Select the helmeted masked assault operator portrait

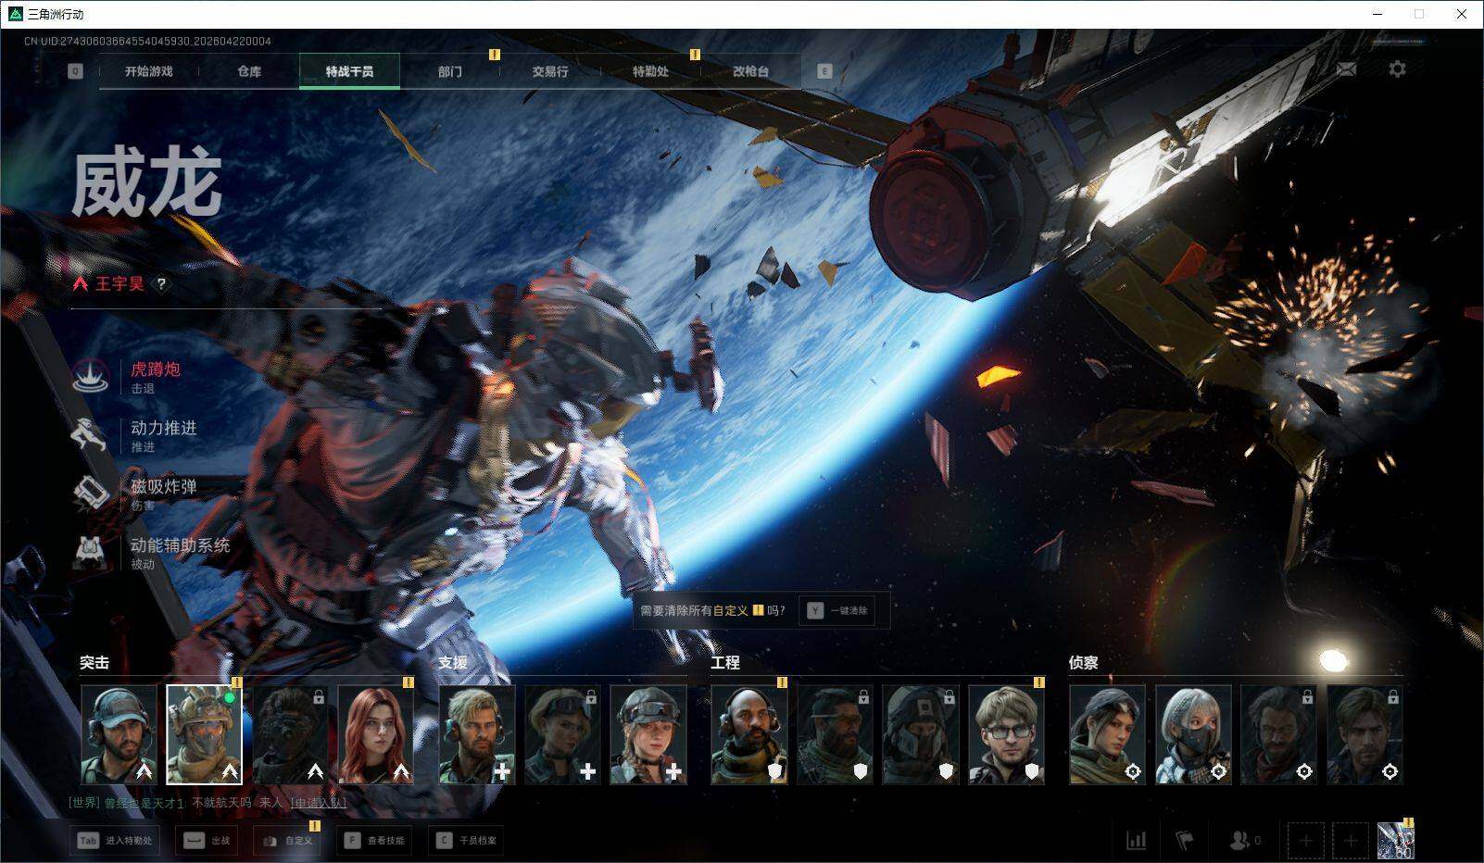tap(205, 734)
